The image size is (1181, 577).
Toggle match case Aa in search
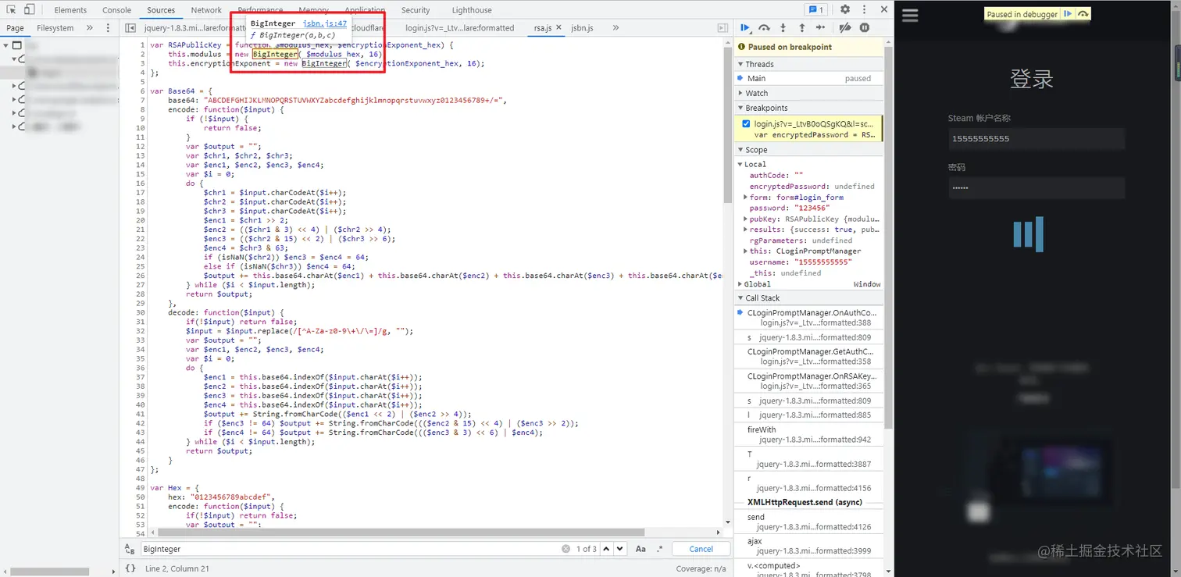640,549
